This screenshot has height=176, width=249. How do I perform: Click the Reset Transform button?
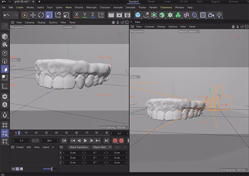tap(79, 147)
